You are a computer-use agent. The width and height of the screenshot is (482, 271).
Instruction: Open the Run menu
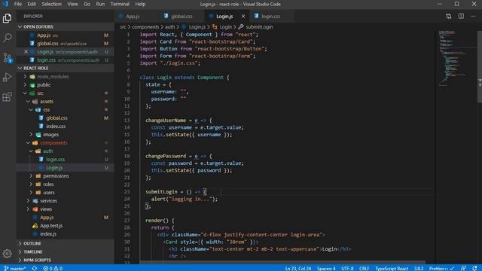[x=100, y=4]
